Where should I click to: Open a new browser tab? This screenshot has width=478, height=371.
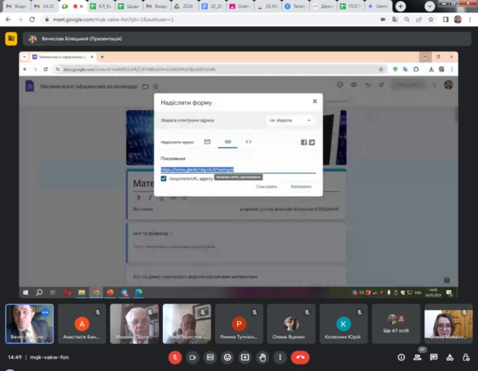[400, 6]
